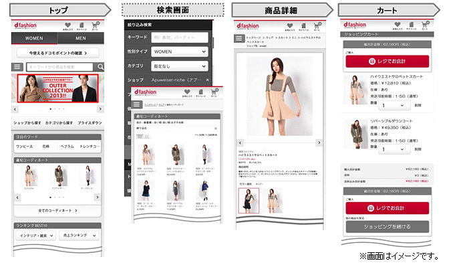Switch to the WOMEN tab
This screenshot has width=449, height=263.
click(34, 38)
